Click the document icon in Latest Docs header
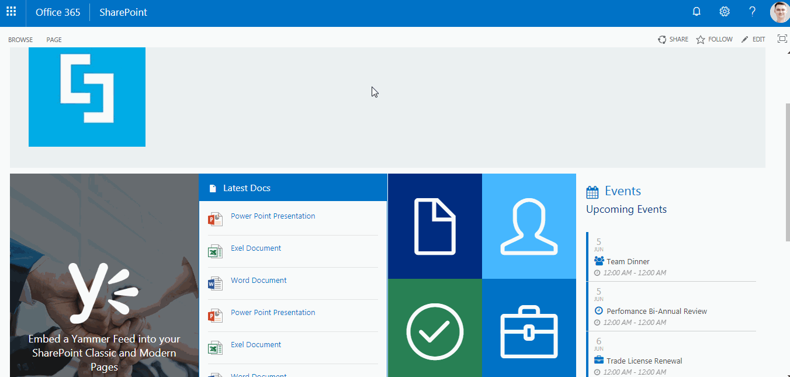Screen dimensions: 790x377 tap(212, 188)
